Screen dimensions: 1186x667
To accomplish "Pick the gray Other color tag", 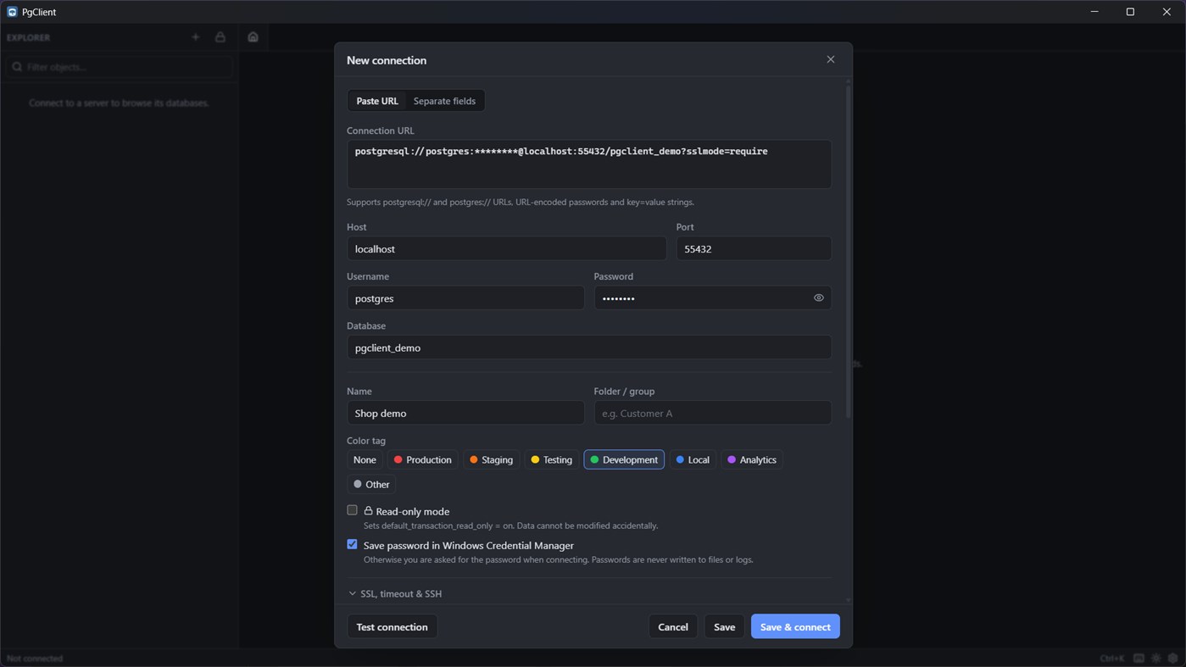I will [371, 485].
